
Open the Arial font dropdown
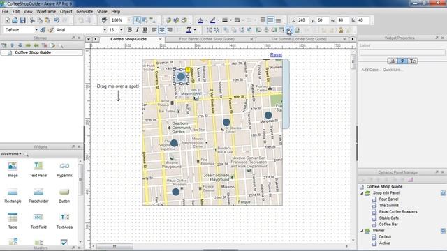105,30
